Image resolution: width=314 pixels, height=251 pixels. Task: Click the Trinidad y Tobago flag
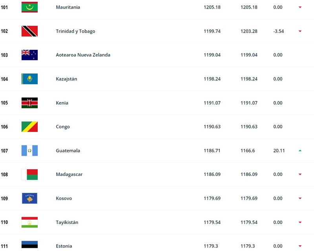29,31
